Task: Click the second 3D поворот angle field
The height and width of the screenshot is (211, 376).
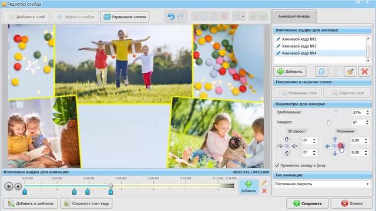Action: coord(307,152)
